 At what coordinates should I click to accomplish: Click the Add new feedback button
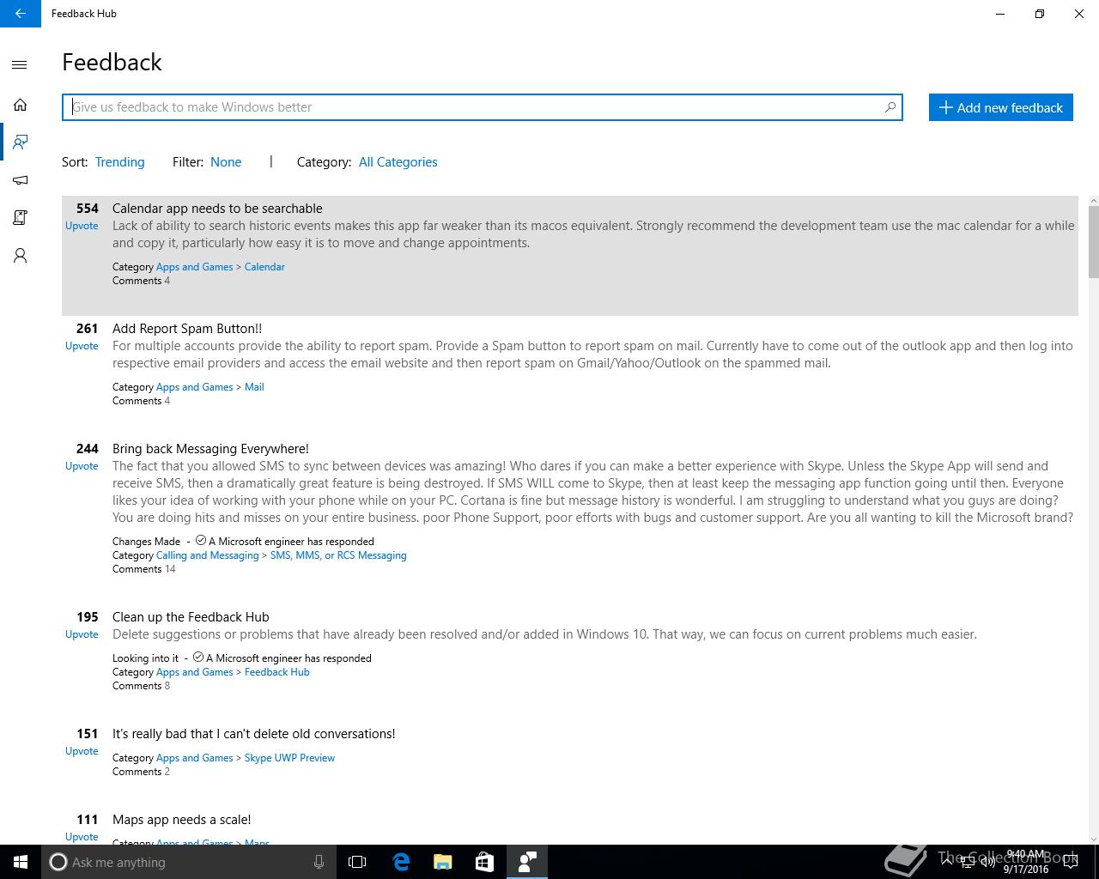point(1000,107)
